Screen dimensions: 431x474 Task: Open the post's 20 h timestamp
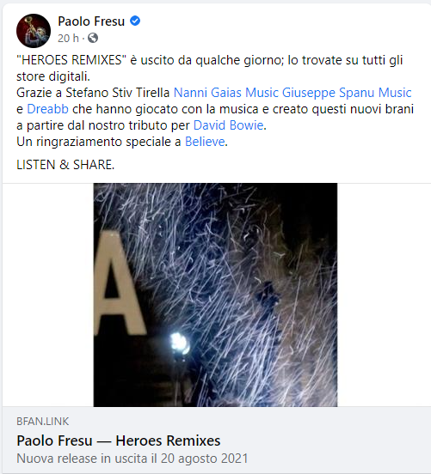[x=68, y=39]
